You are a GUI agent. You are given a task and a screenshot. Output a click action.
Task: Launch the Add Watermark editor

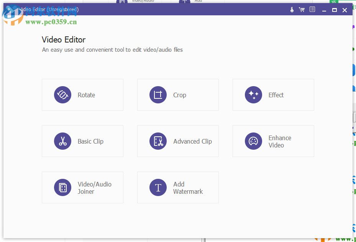[178, 187]
